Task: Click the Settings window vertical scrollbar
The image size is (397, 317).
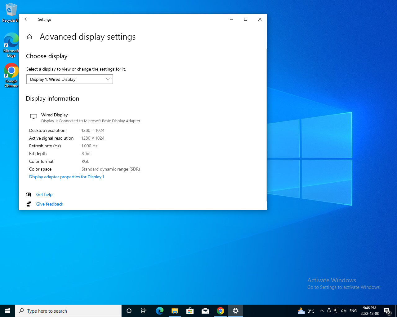Action: (x=266, y=124)
